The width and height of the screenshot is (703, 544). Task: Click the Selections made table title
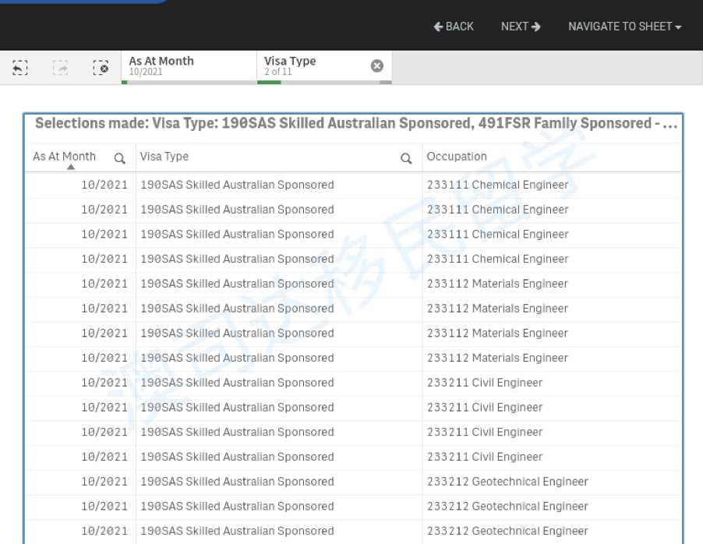coord(355,124)
